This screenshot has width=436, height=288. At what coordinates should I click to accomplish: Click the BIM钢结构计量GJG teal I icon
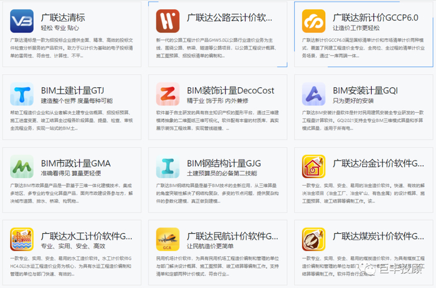(x=168, y=166)
